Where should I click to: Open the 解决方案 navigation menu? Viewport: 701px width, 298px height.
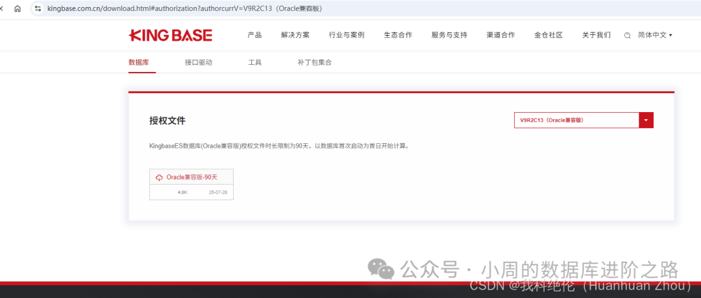295,35
